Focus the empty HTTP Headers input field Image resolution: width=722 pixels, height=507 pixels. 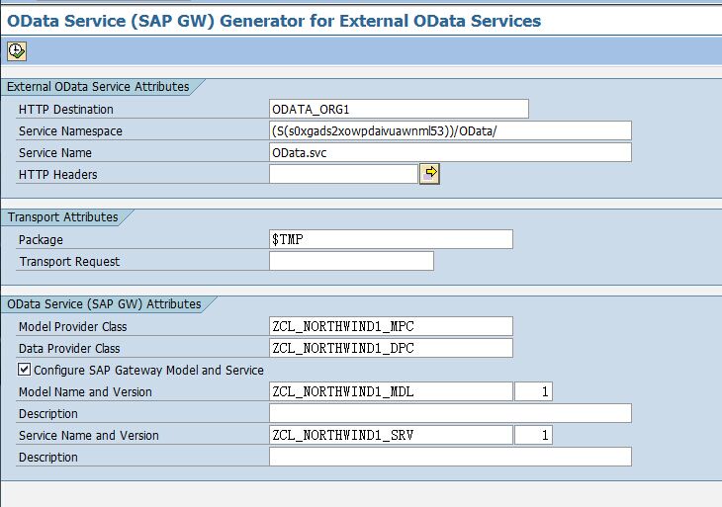coord(343,174)
